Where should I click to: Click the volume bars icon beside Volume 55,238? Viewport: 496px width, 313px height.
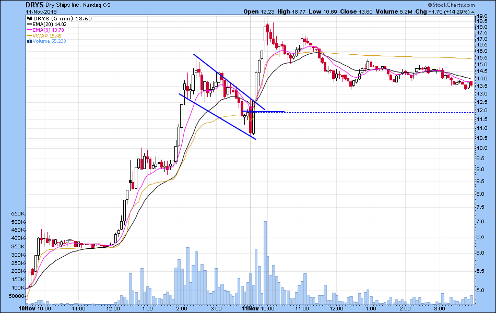tap(29, 41)
